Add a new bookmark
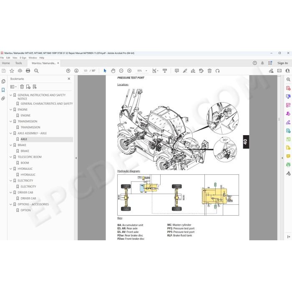This screenshot has width=292, height=292. point(28,87)
